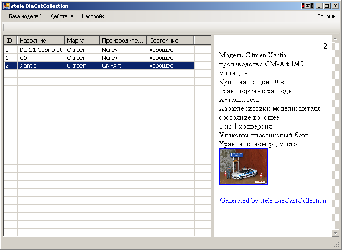Click хорошее cell in the Xantia row
The image size is (342, 250).
pos(171,66)
